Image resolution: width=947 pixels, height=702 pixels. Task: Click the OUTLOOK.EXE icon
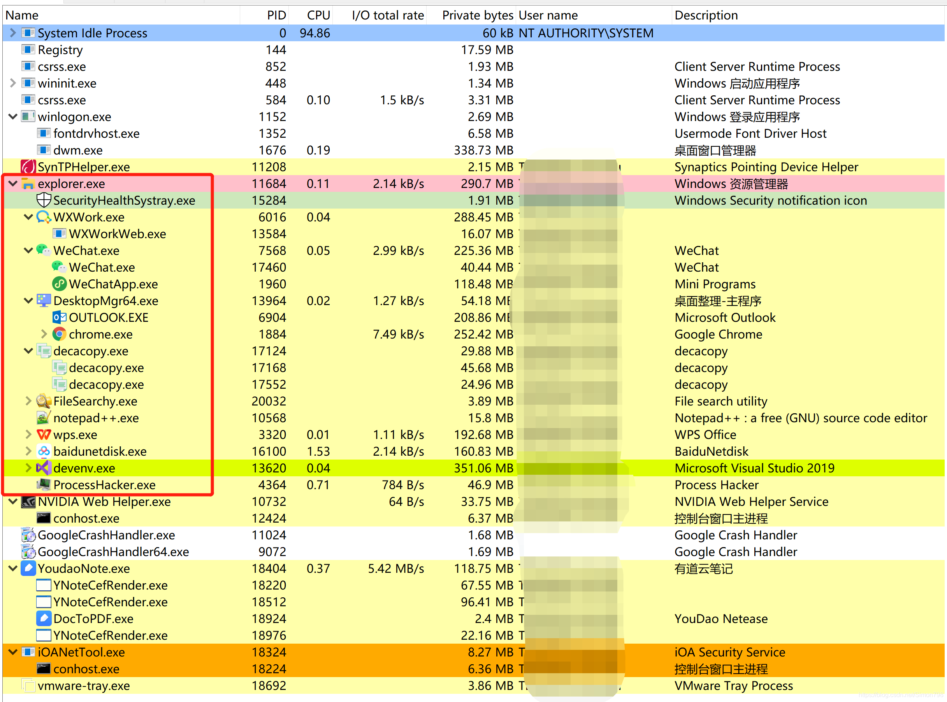(x=60, y=318)
